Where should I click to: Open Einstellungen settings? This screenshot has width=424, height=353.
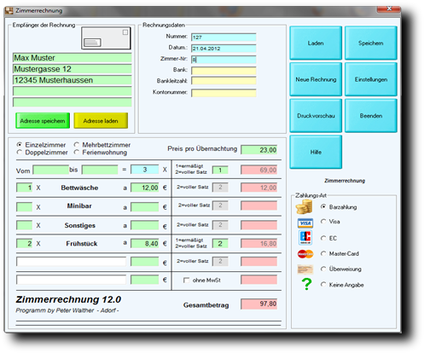(371, 79)
